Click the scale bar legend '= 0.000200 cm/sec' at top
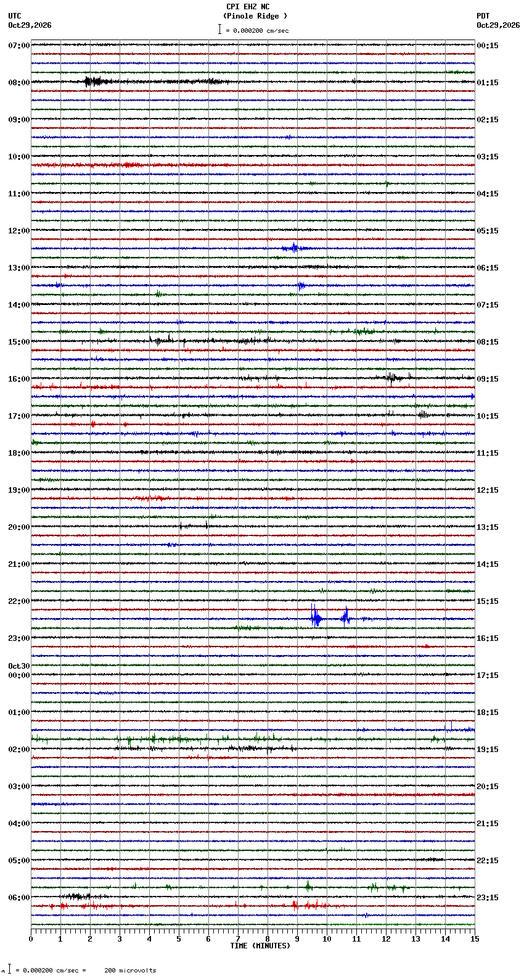Viewport: 524px width, 978px height. [253, 30]
